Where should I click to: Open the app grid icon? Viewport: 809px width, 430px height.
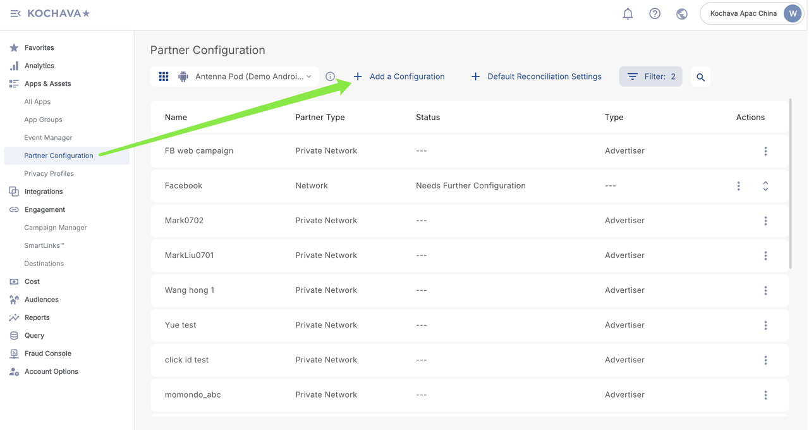[x=164, y=77]
